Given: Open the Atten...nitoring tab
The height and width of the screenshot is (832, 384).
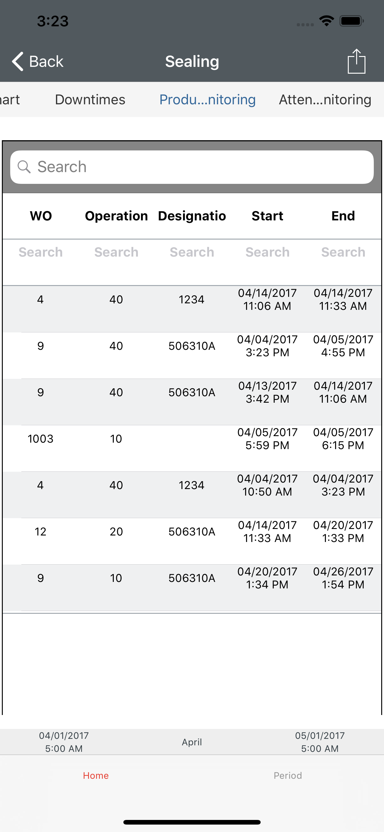Looking at the screenshot, I should [325, 99].
